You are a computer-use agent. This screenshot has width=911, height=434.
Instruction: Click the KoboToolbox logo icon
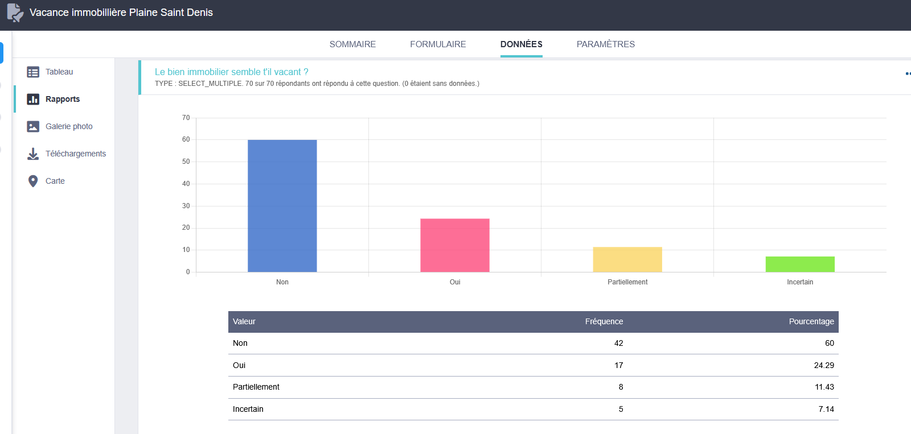(x=15, y=13)
